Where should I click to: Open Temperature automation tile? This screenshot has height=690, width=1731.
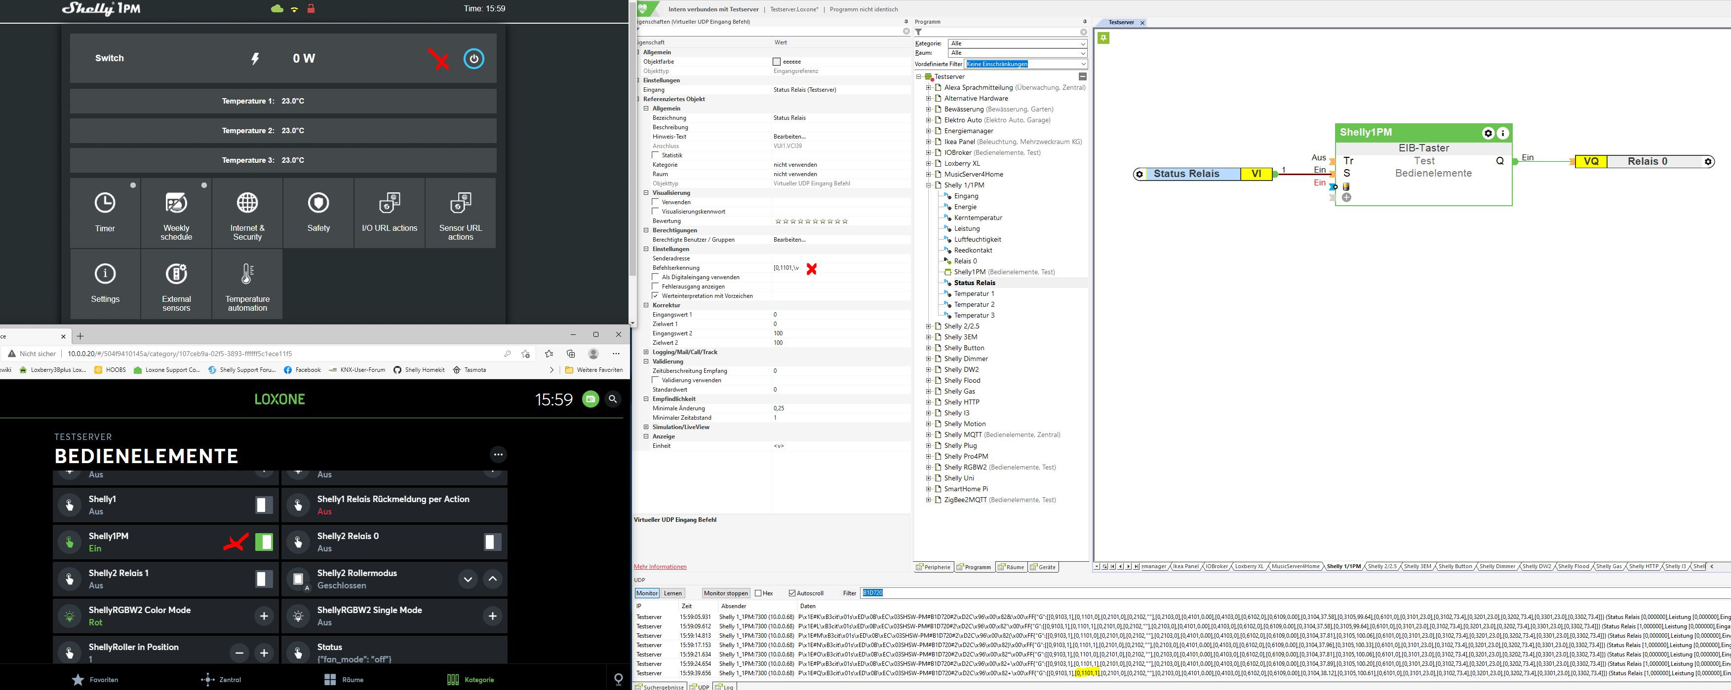(x=247, y=284)
